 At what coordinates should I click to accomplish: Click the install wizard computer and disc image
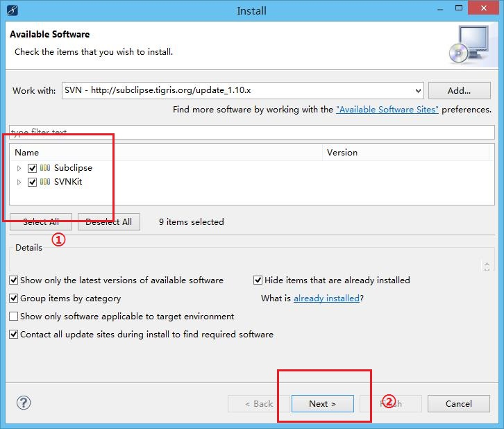coord(469,44)
